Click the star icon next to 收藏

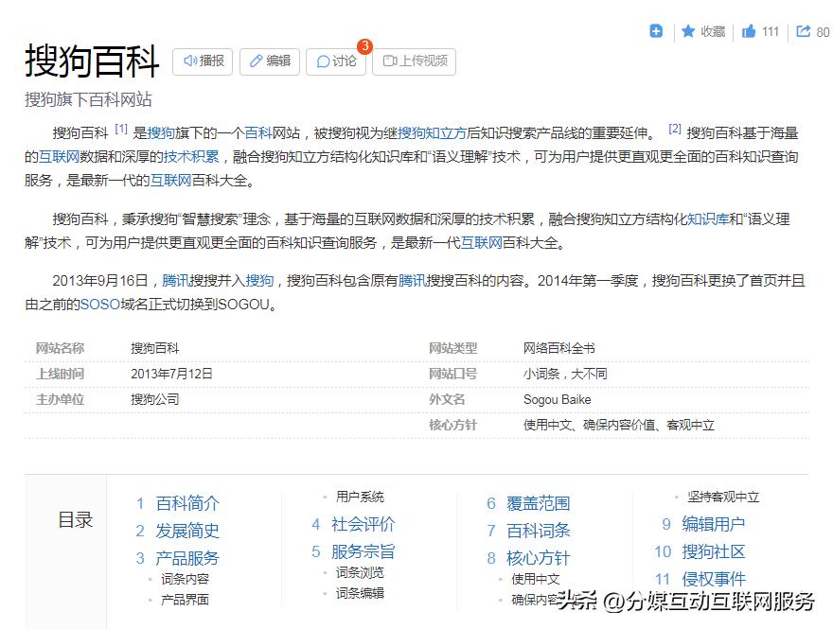[x=688, y=31]
